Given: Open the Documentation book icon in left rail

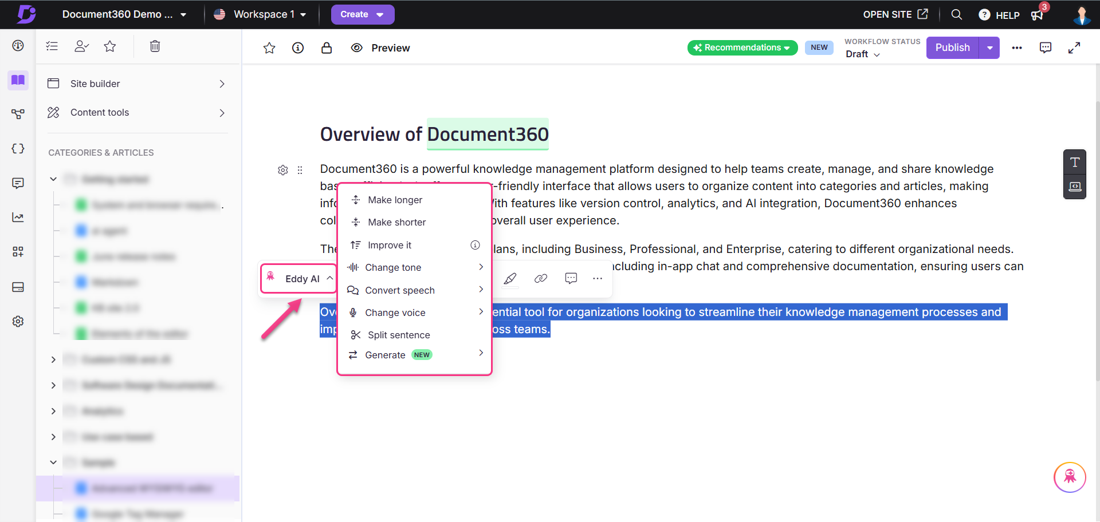Looking at the screenshot, I should click(x=18, y=80).
